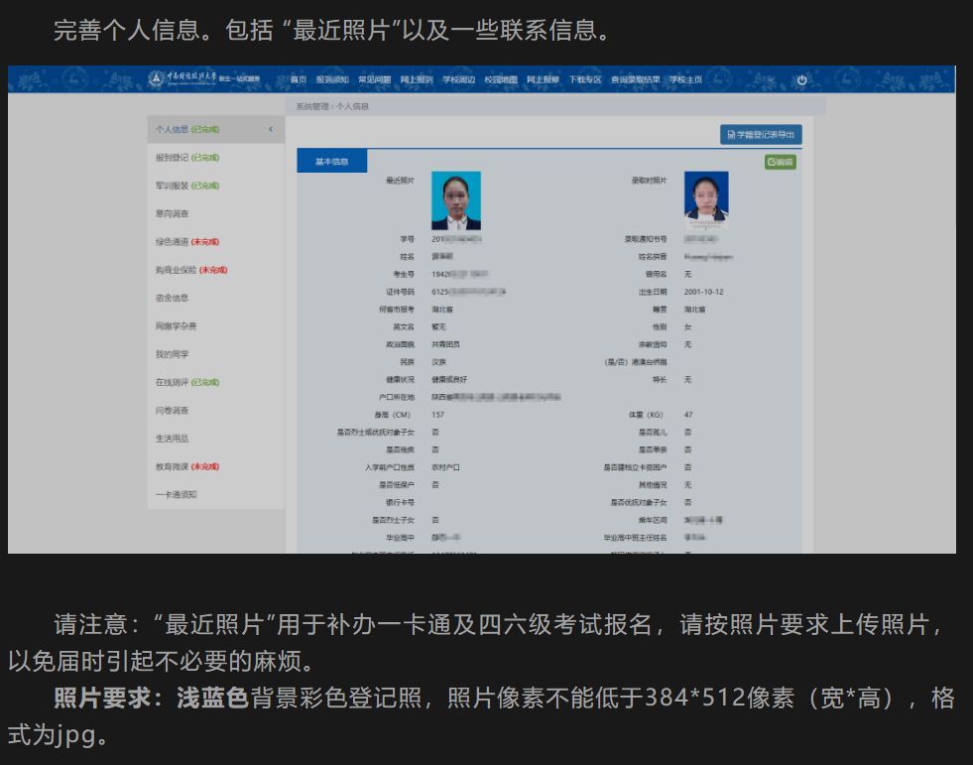Open 一卡通须知 at sidebar bottom

coord(175,491)
